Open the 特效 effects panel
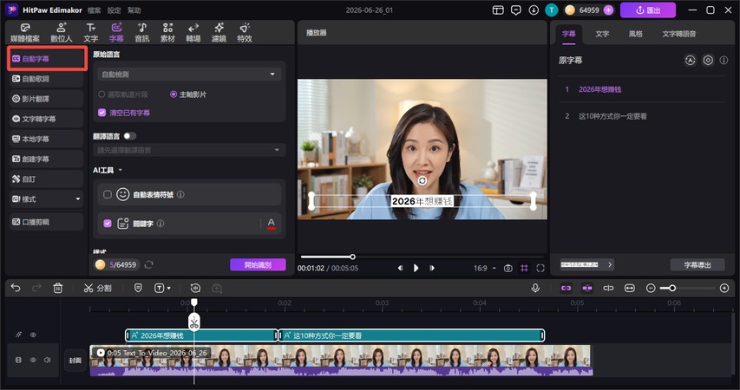This screenshot has height=390, width=740. tap(245, 33)
